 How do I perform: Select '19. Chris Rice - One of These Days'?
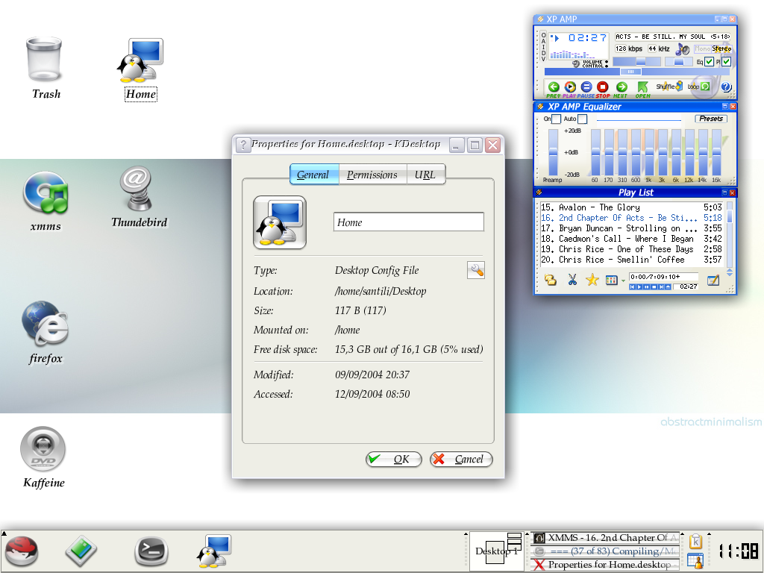click(631, 249)
